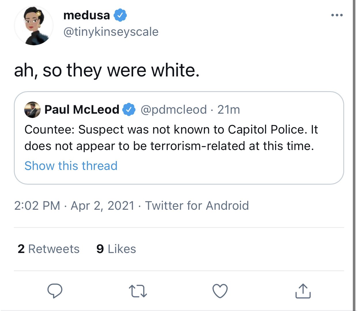This screenshot has height=311, width=358.
Task: Like the tweet with heart icon
Action: click(x=220, y=291)
